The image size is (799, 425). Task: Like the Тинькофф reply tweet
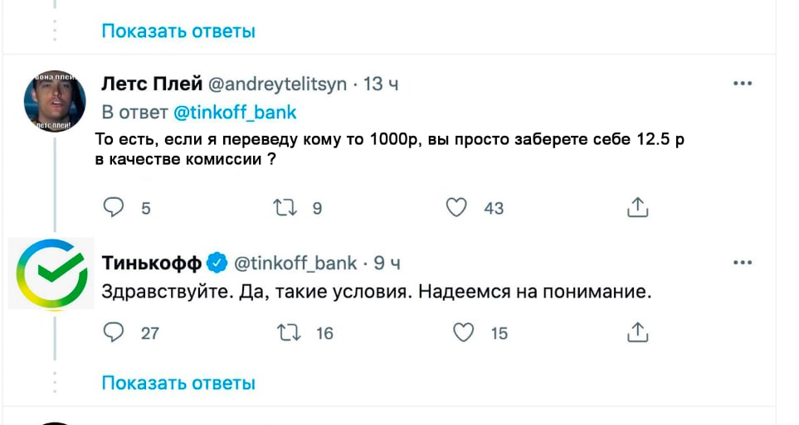click(x=463, y=332)
